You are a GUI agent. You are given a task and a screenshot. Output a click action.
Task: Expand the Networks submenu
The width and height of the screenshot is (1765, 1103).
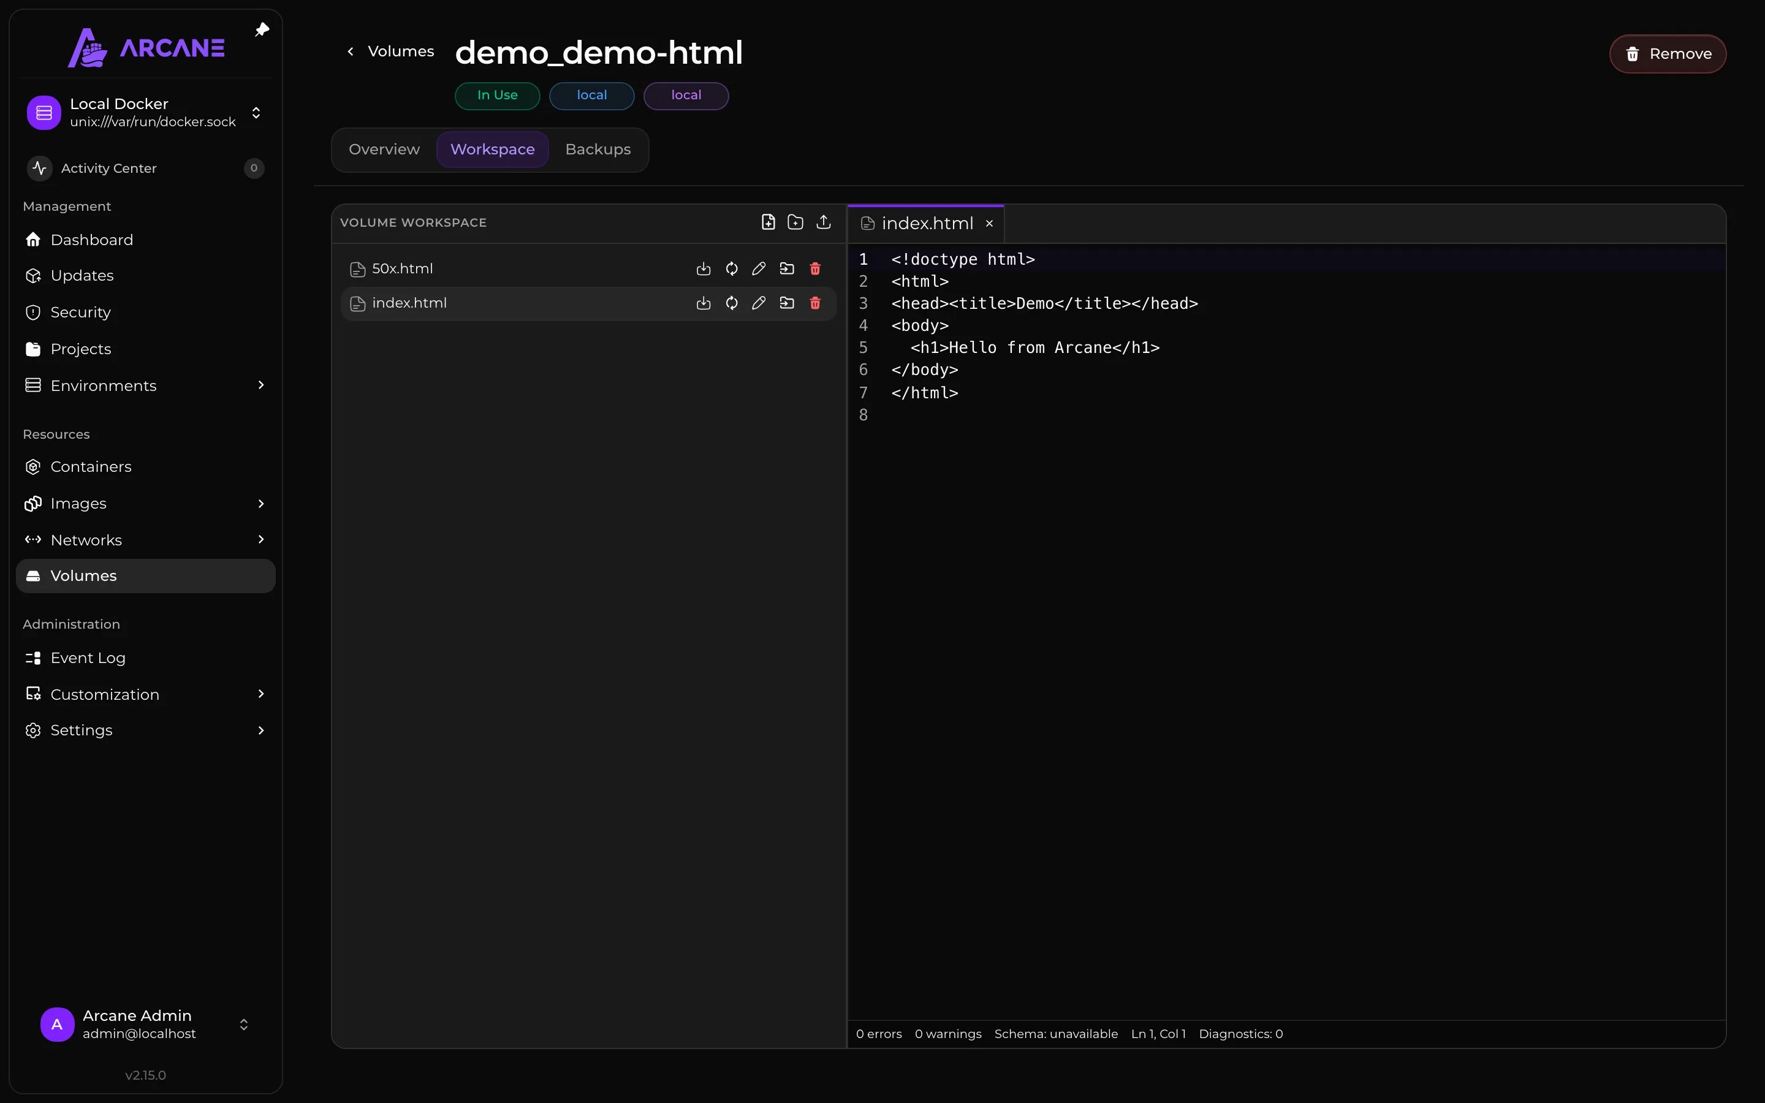pyautogui.click(x=261, y=540)
